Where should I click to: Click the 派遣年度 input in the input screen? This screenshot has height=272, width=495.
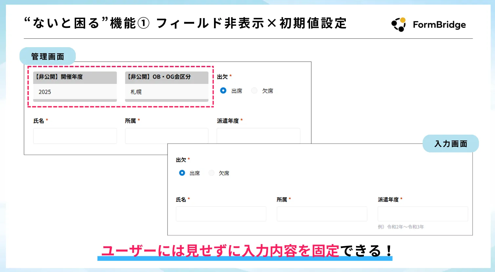(x=423, y=214)
